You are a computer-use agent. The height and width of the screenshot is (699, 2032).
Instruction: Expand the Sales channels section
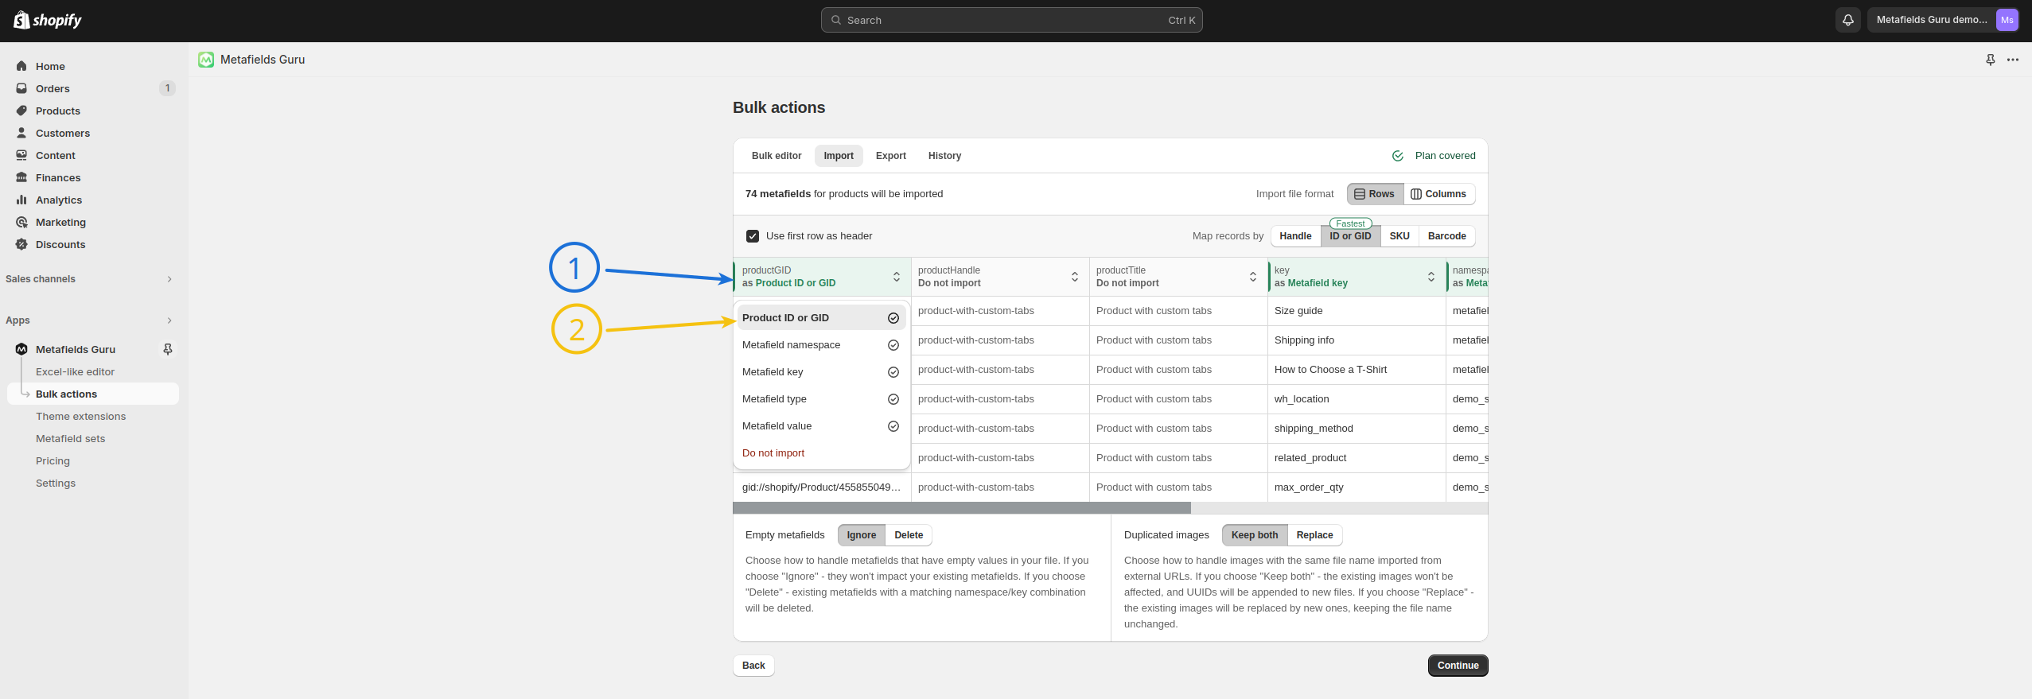(169, 279)
